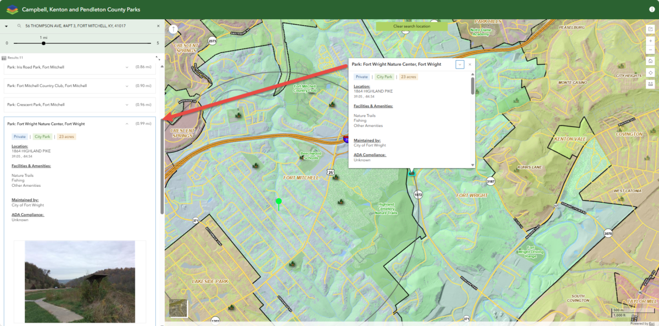Open the basemap thumbnail toggle
This screenshot has height=326, width=659.
tap(178, 309)
